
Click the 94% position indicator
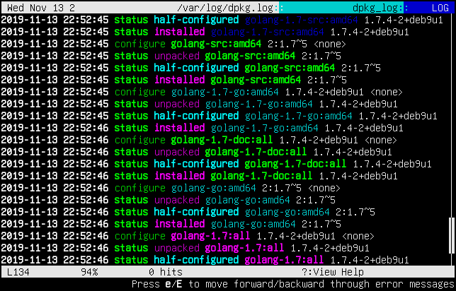[89, 272]
